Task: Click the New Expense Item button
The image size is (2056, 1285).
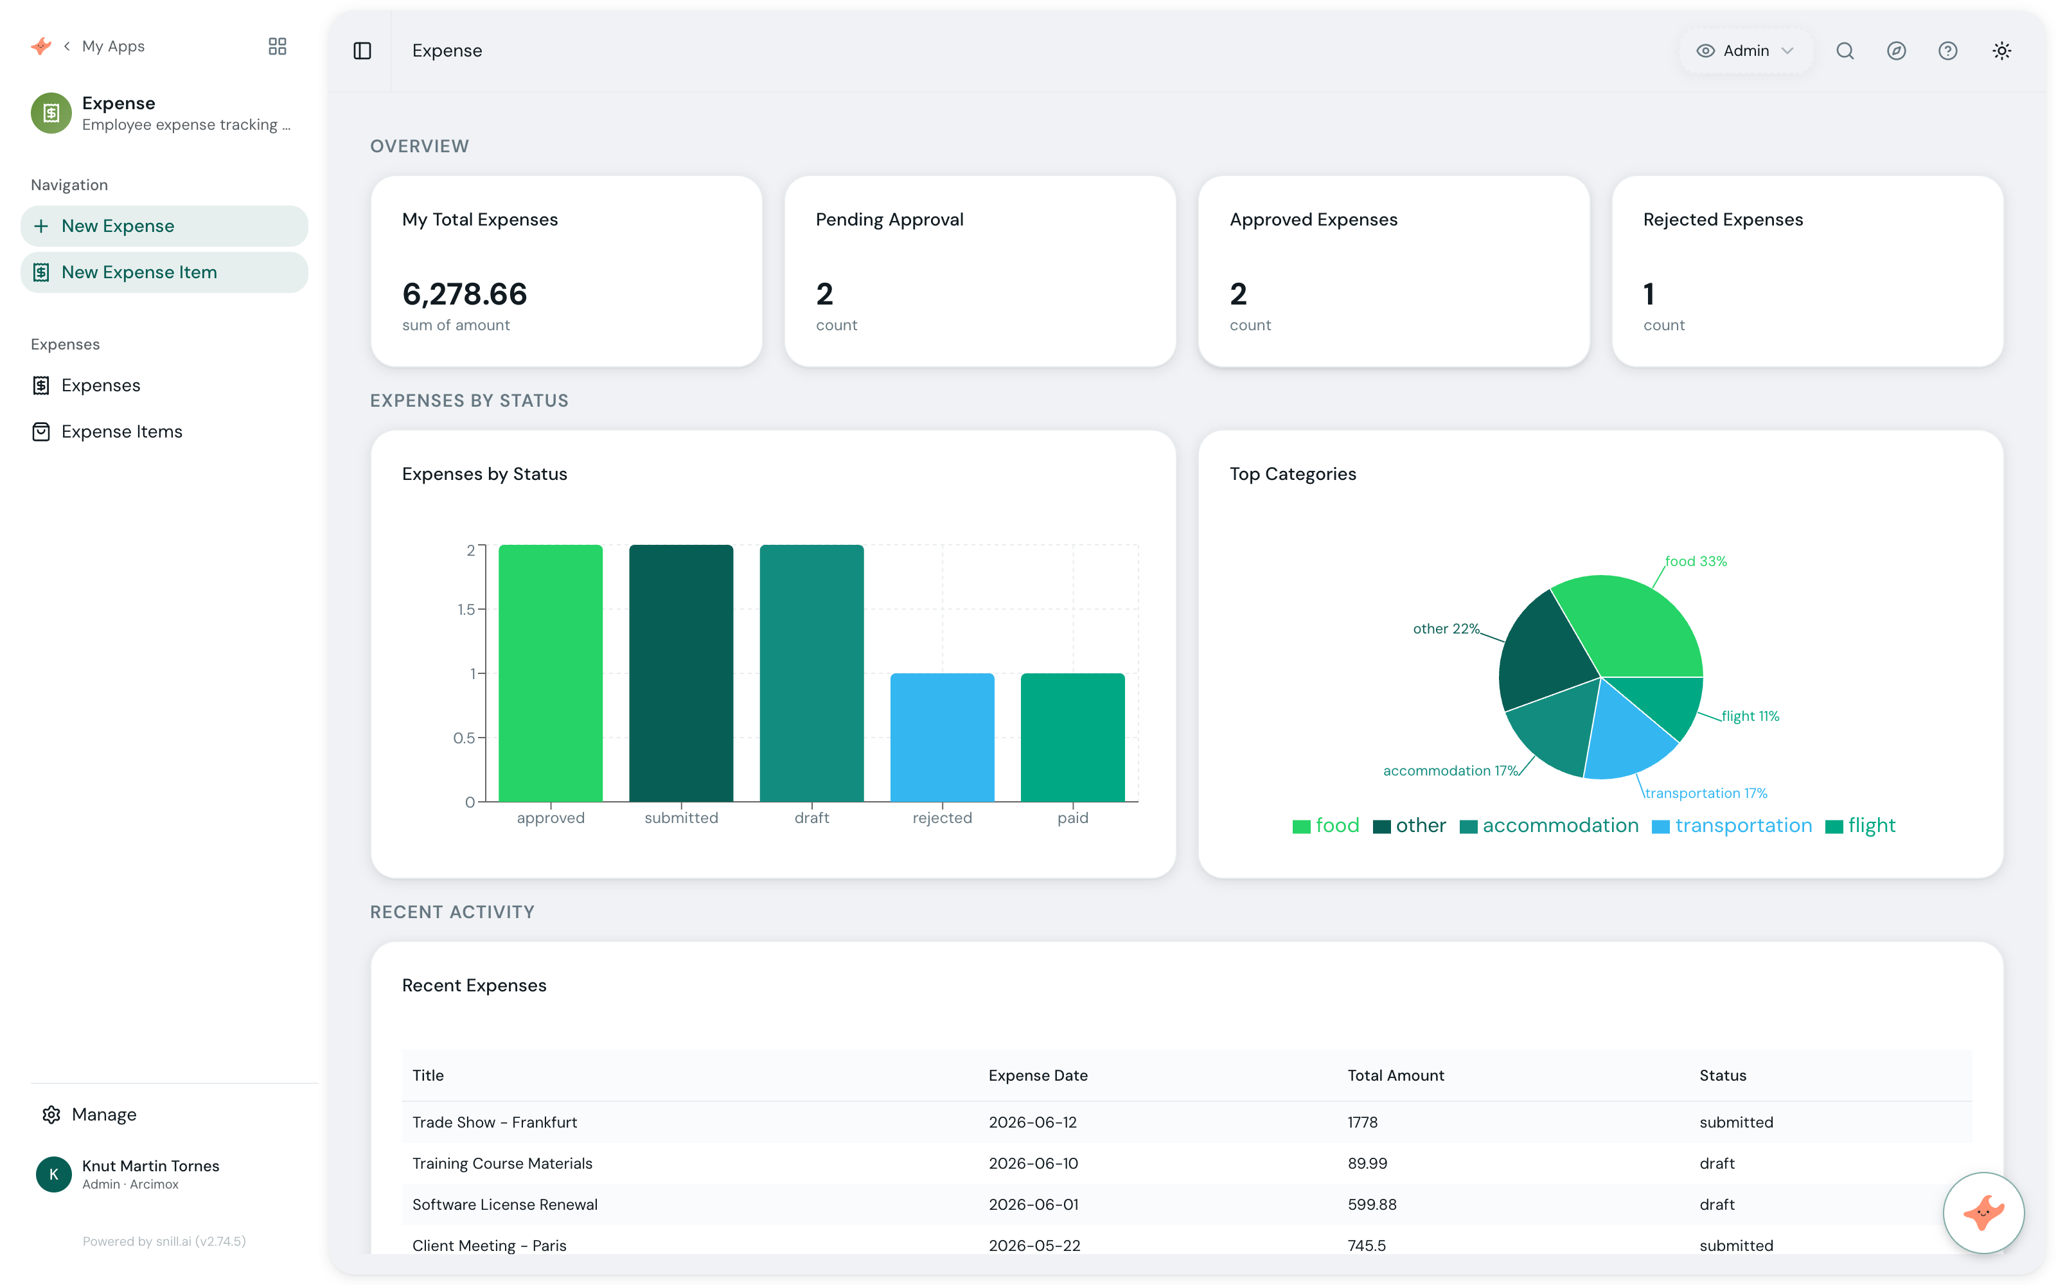Action: (164, 272)
